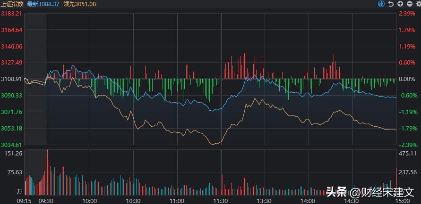Jump to the 14:00 time marker

click(x=308, y=201)
